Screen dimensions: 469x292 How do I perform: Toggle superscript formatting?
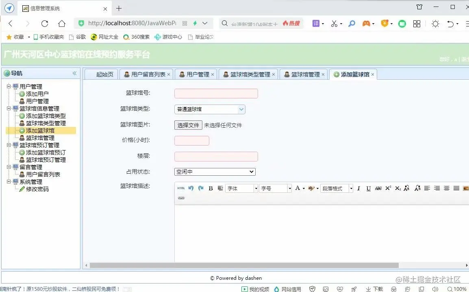388,188
